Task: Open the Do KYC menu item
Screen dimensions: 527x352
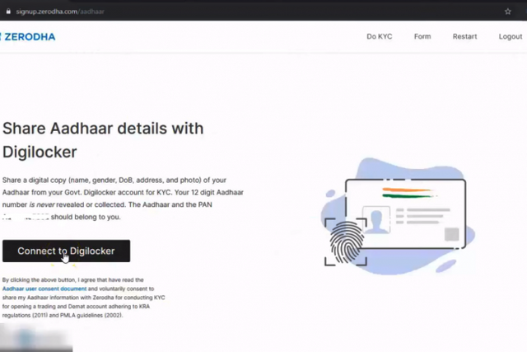Action: click(x=379, y=36)
